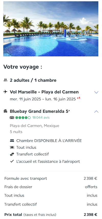Screen dimensions: 102x219
Task: Click the Frais de dossier offerts row
Action: (x=51, y=187)
